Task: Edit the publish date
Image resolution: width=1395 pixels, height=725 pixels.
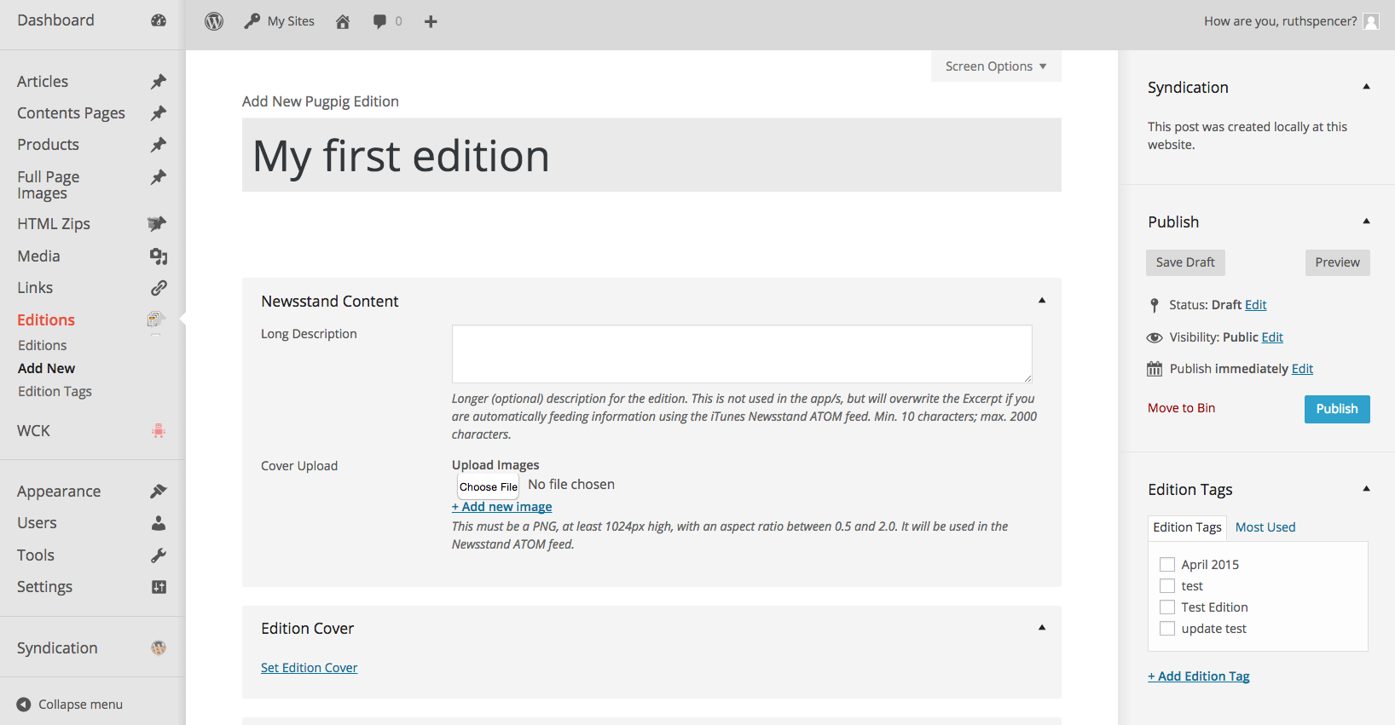Action: 1302,369
